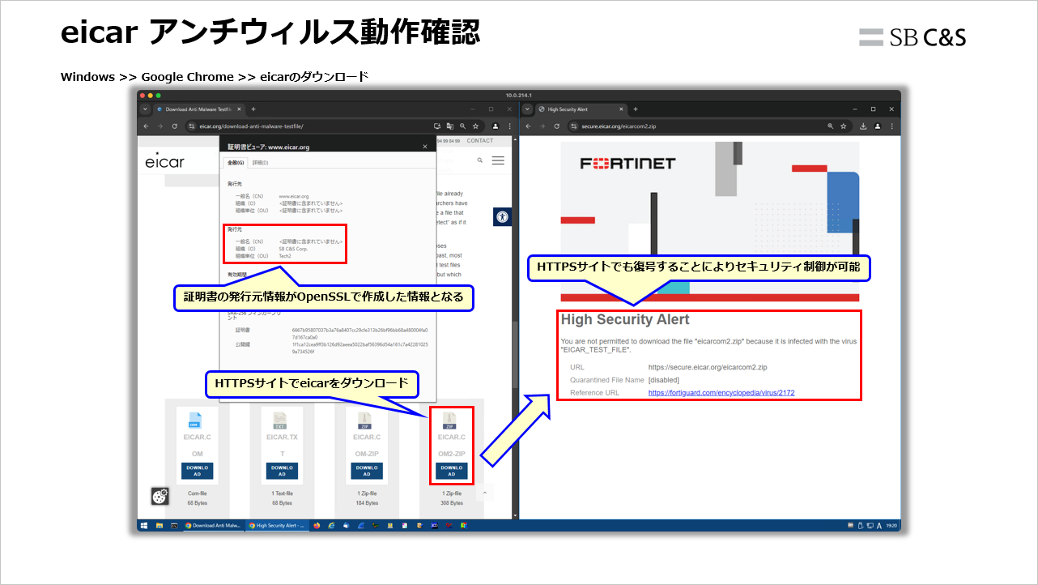Download the EICAR.COM-ZIP file
The width and height of the screenshot is (1038, 585).
(367, 471)
